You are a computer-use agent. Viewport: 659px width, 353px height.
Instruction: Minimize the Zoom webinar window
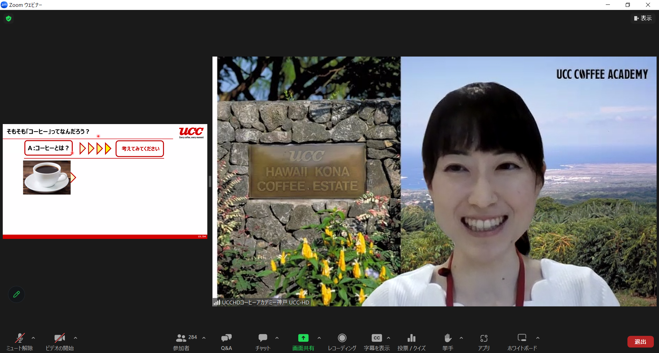pyautogui.click(x=608, y=5)
